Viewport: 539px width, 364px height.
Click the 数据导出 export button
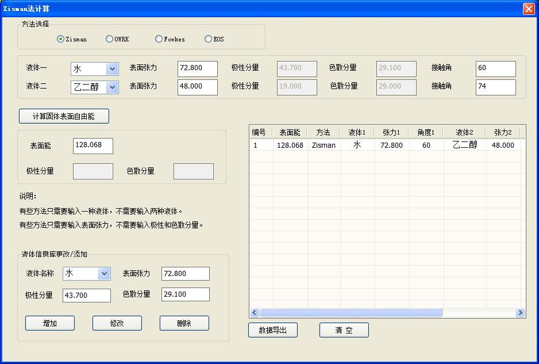tap(272, 329)
